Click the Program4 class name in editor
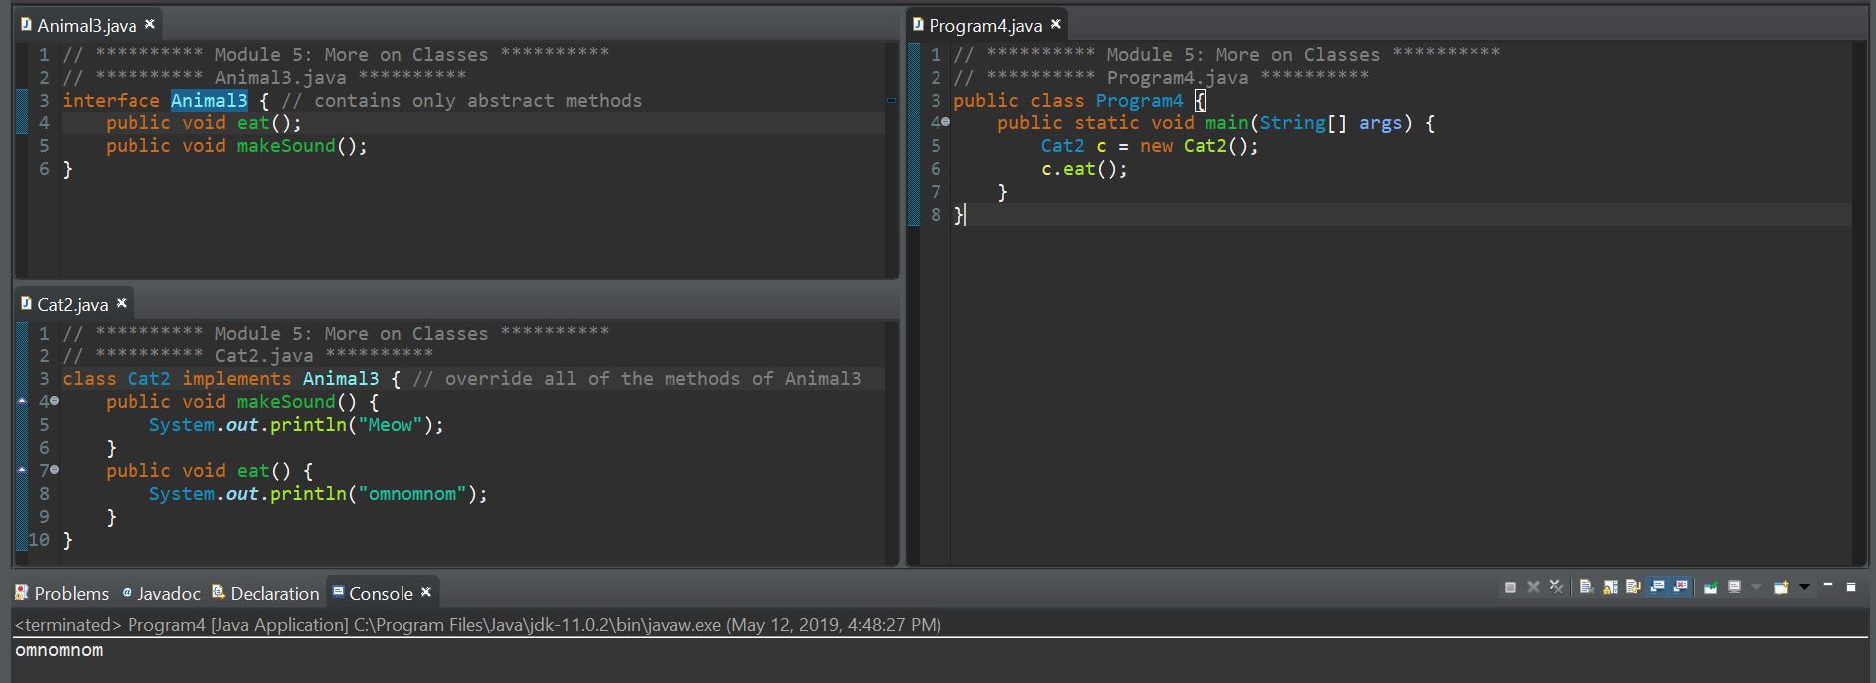This screenshot has height=683, width=1876. point(1139,101)
